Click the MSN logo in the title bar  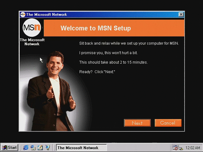23,15
